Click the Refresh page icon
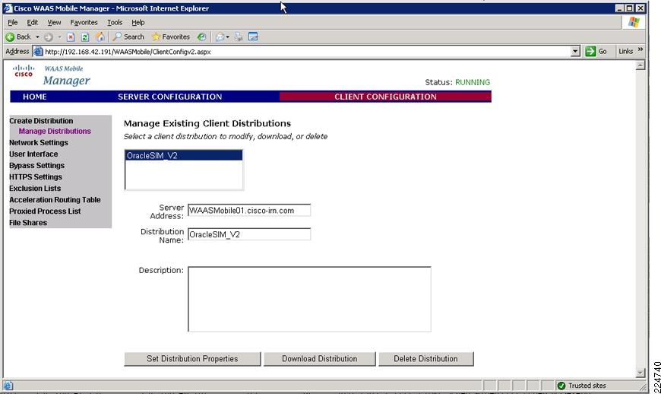Screen dimensions: 661x394 [x=85, y=37]
